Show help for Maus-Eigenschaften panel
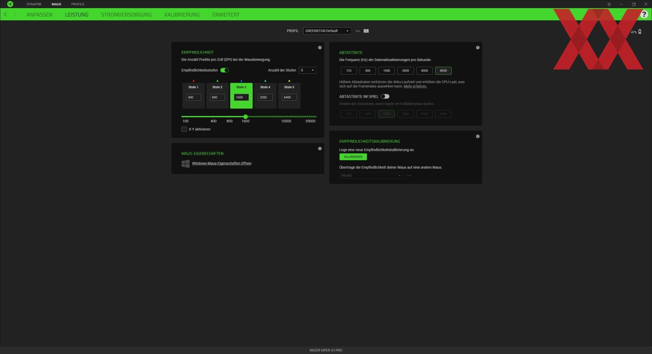The image size is (652, 354). 320,149
